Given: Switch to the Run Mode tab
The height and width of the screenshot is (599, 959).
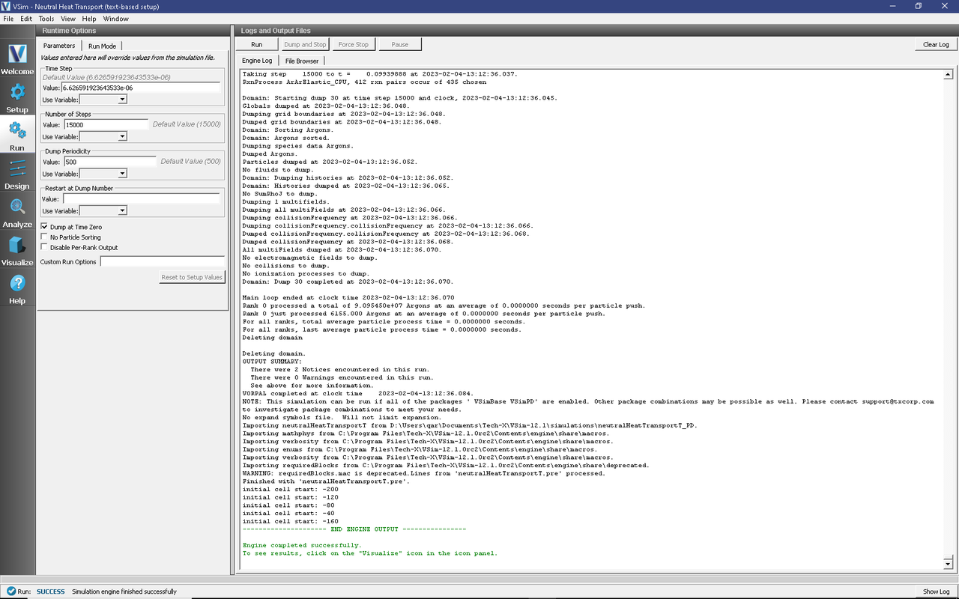Looking at the screenshot, I should point(102,46).
